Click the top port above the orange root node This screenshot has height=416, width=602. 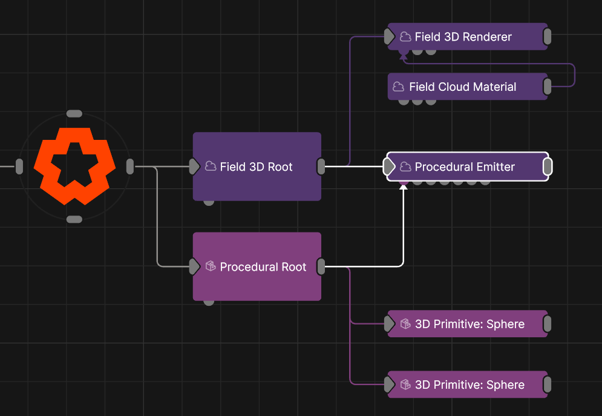click(x=74, y=113)
